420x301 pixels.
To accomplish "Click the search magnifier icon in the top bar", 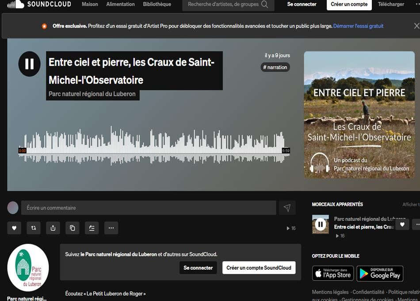I will pos(264,4).
